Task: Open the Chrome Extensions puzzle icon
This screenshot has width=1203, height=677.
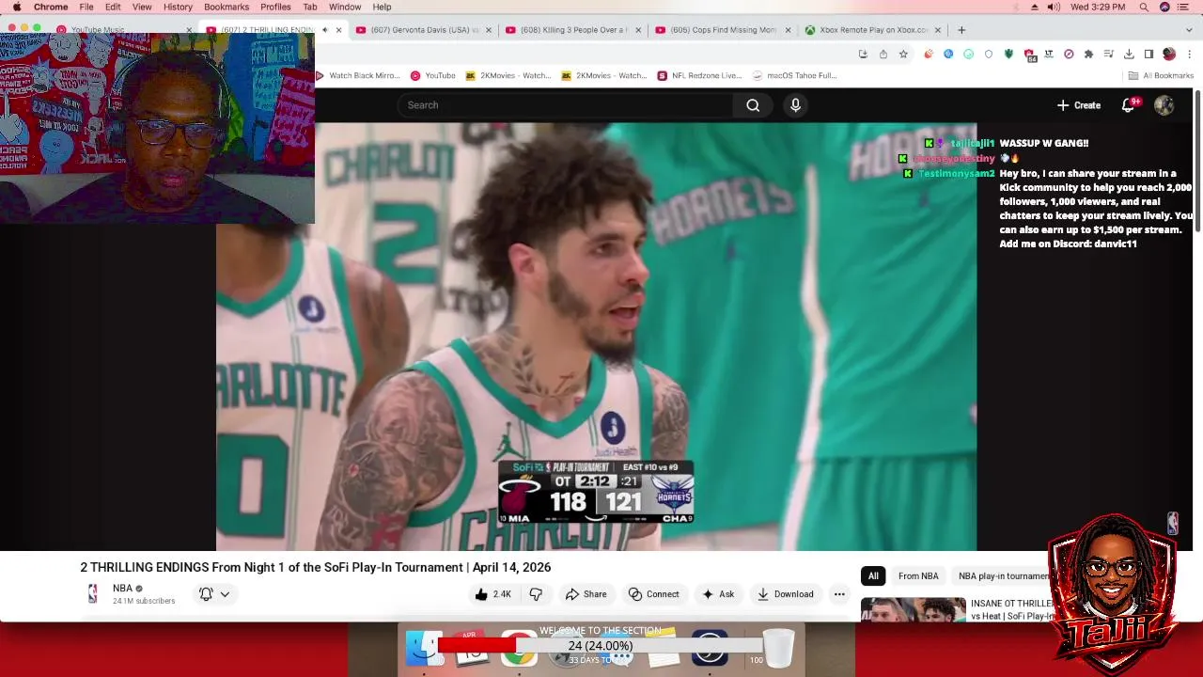Action: (x=1088, y=55)
